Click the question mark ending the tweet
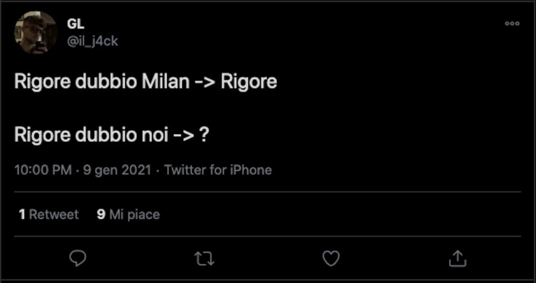 (x=206, y=135)
